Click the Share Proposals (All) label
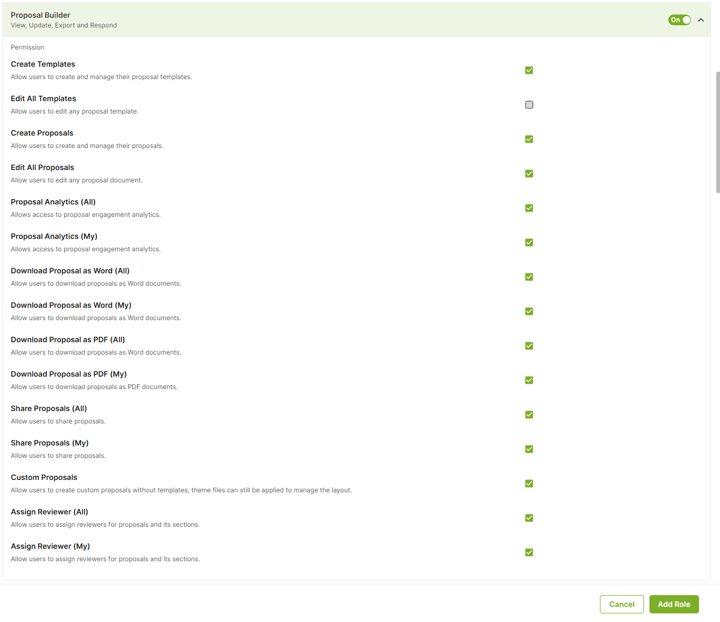Image resolution: width=720 pixels, height=622 pixels. click(49, 408)
